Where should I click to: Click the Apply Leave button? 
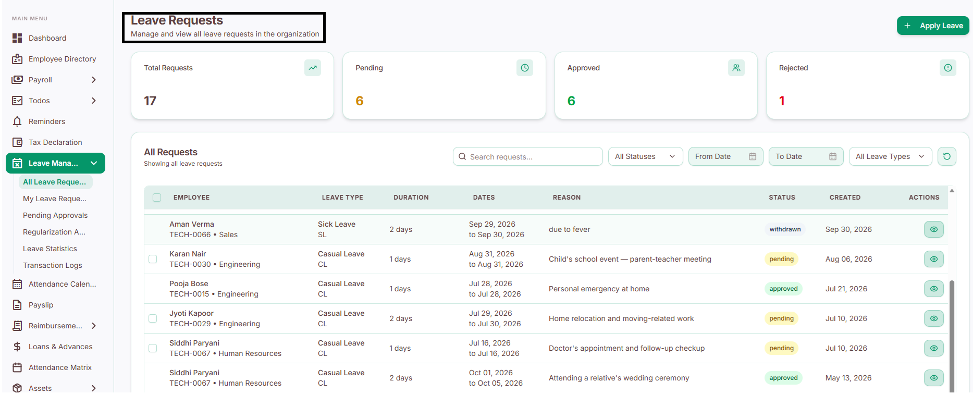point(933,26)
